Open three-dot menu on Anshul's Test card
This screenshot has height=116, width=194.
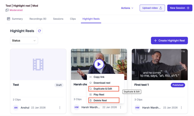click(x=60, y=107)
